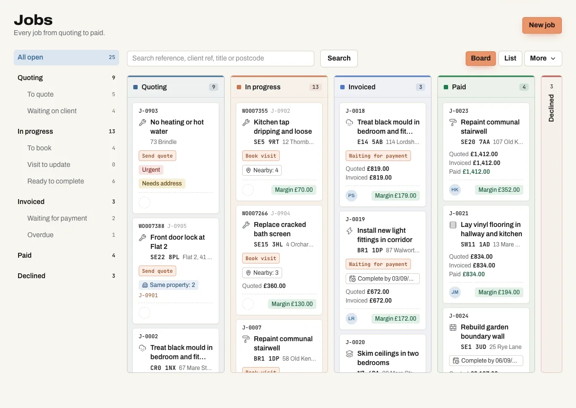Click Margin £352.00 badge
Viewport: 576px width, 408px height.
click(499, 189)
